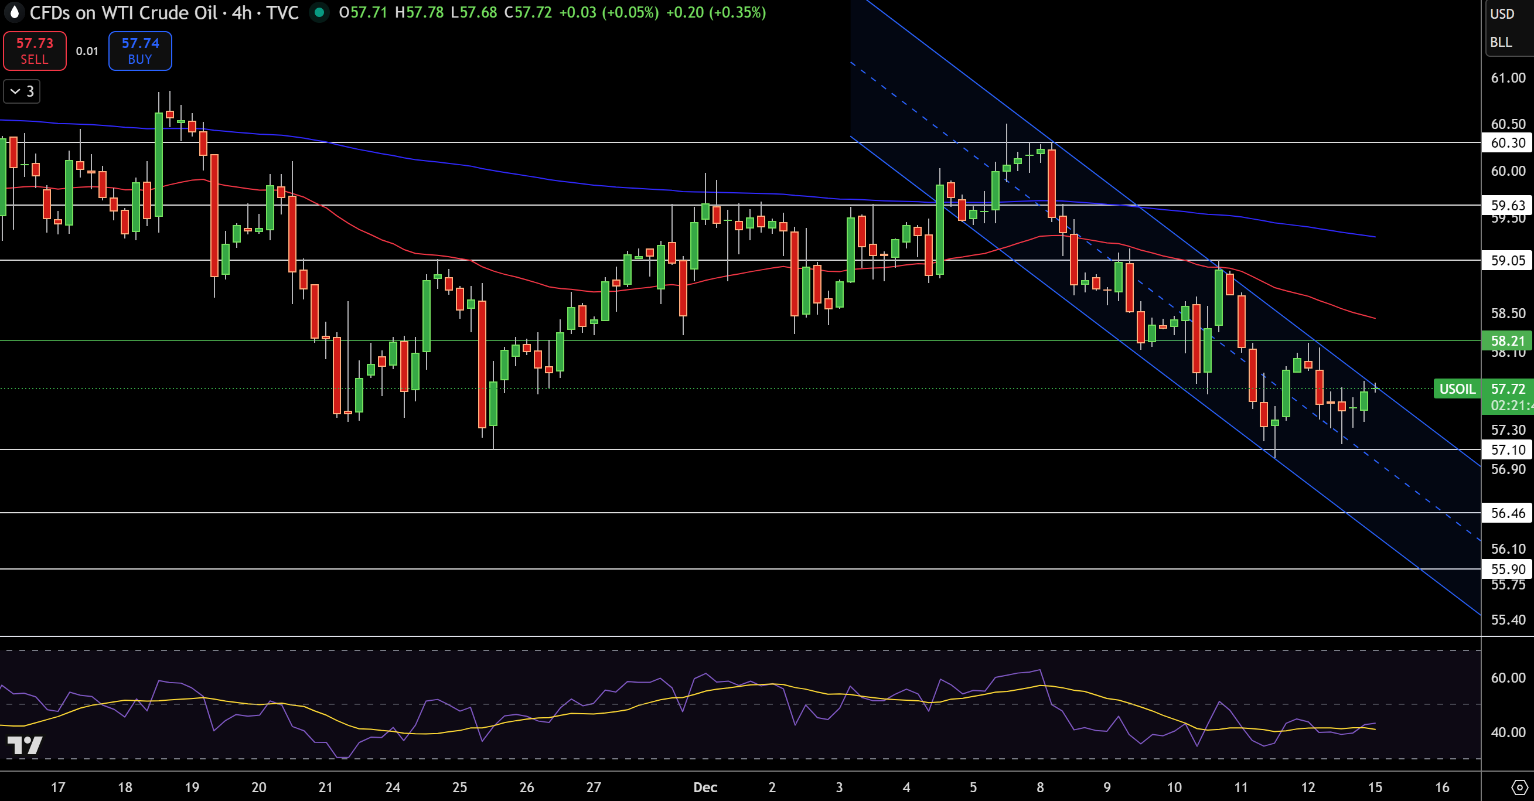Click the 58.21 green price label
1534x801 pixels.
(x=1507, y=340)
